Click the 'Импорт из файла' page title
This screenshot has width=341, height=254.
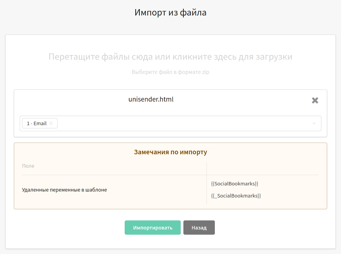(x=170, y=13)
